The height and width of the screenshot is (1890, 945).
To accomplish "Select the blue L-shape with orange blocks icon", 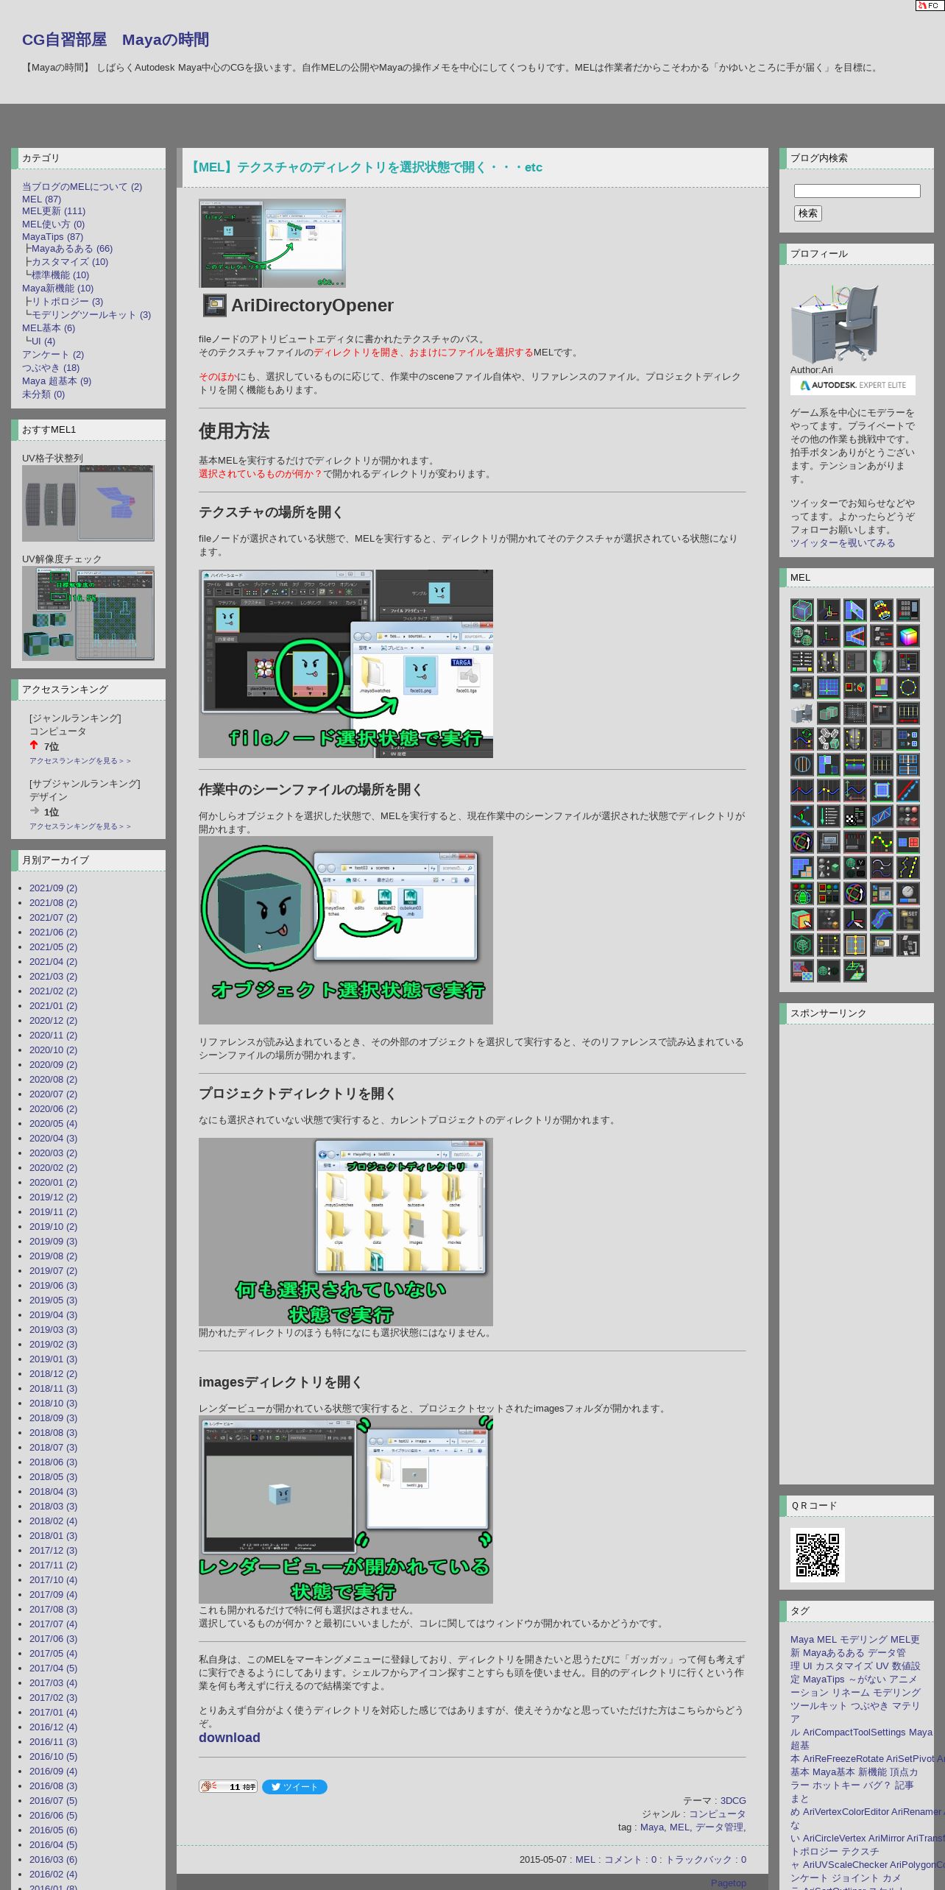I will (802, 868).
